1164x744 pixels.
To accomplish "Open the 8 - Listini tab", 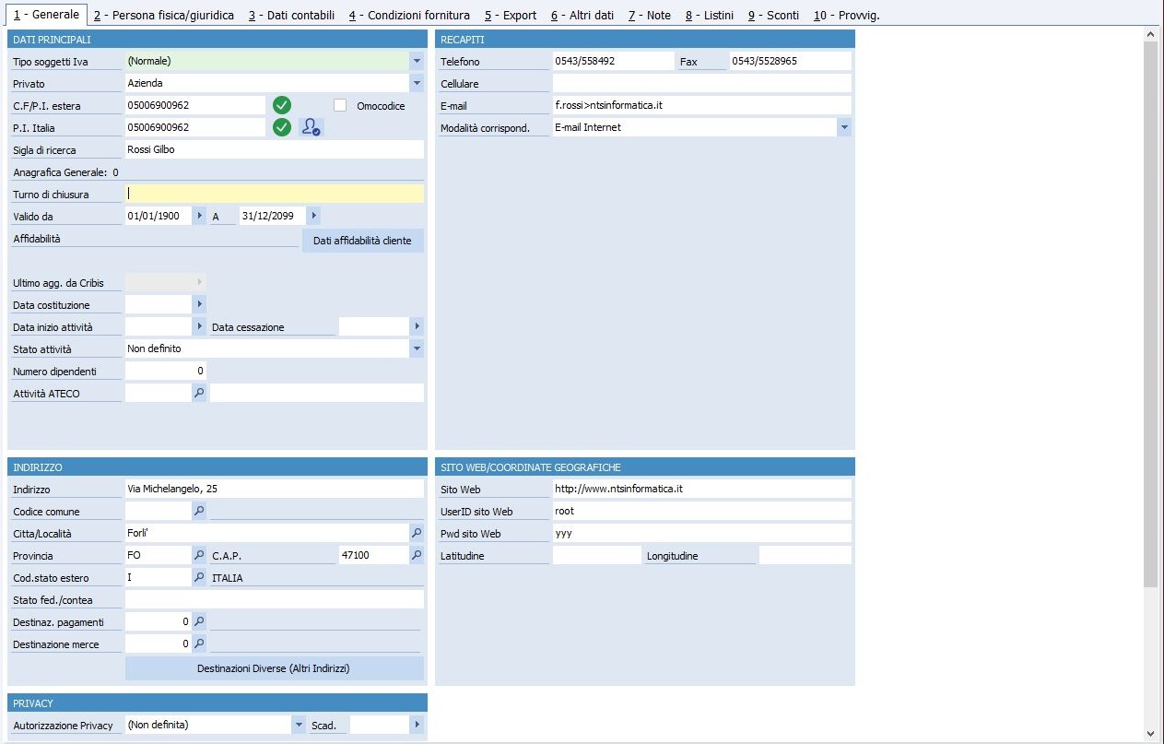I will 710,16.
